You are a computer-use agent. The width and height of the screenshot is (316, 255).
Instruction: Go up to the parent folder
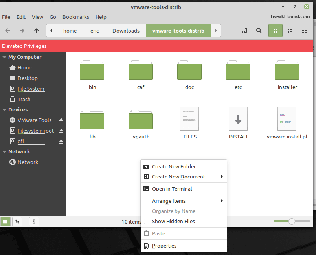click(x=37, y=31)
